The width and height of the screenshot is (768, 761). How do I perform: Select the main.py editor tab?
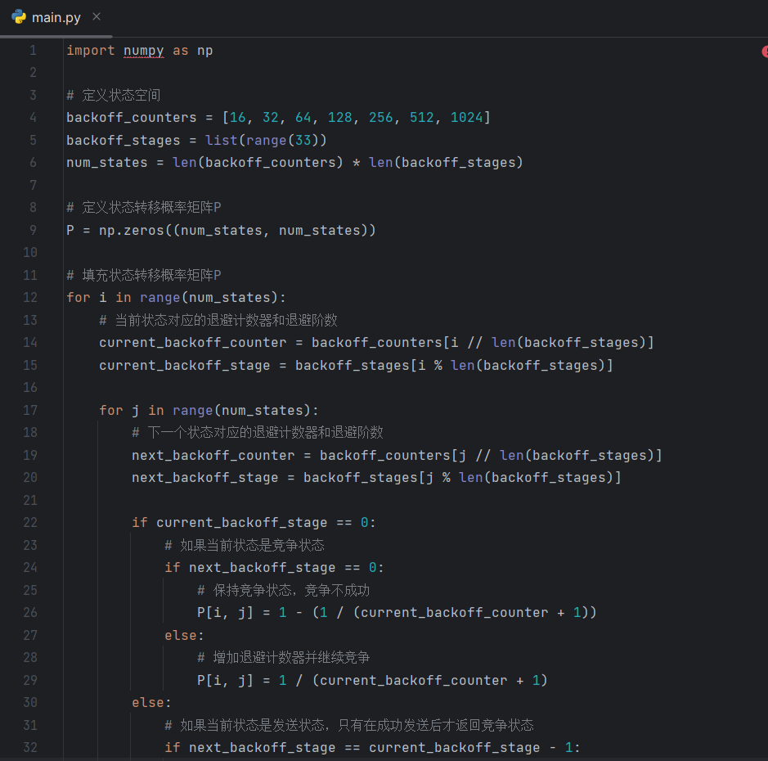tap(56, 18)
